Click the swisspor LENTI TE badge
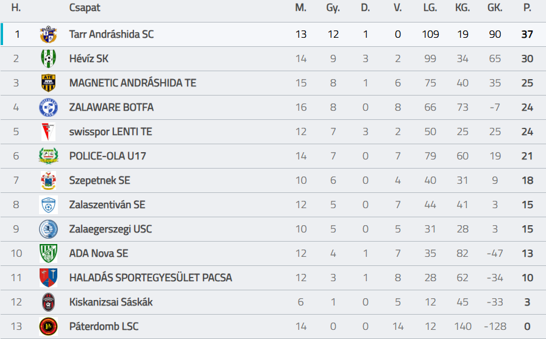Viewport: 546px width, 339px height. point(48,132)
